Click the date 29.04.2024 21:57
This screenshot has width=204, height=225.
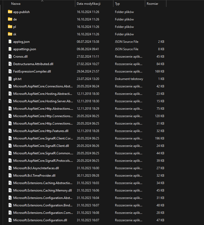point(88,71)
